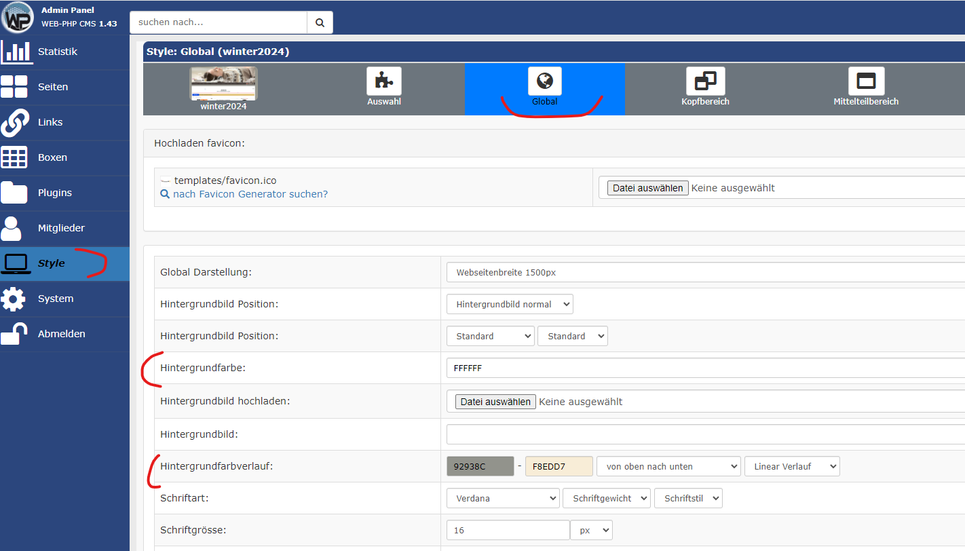Expand the Hintergrundbild normal dropdown
Screen dimensions: 965x551
pos(510,304)
